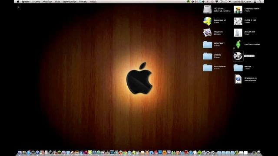Screen dimensions: 278x156
Task: Open the Spotify application menu
Action: pos(26,2)
